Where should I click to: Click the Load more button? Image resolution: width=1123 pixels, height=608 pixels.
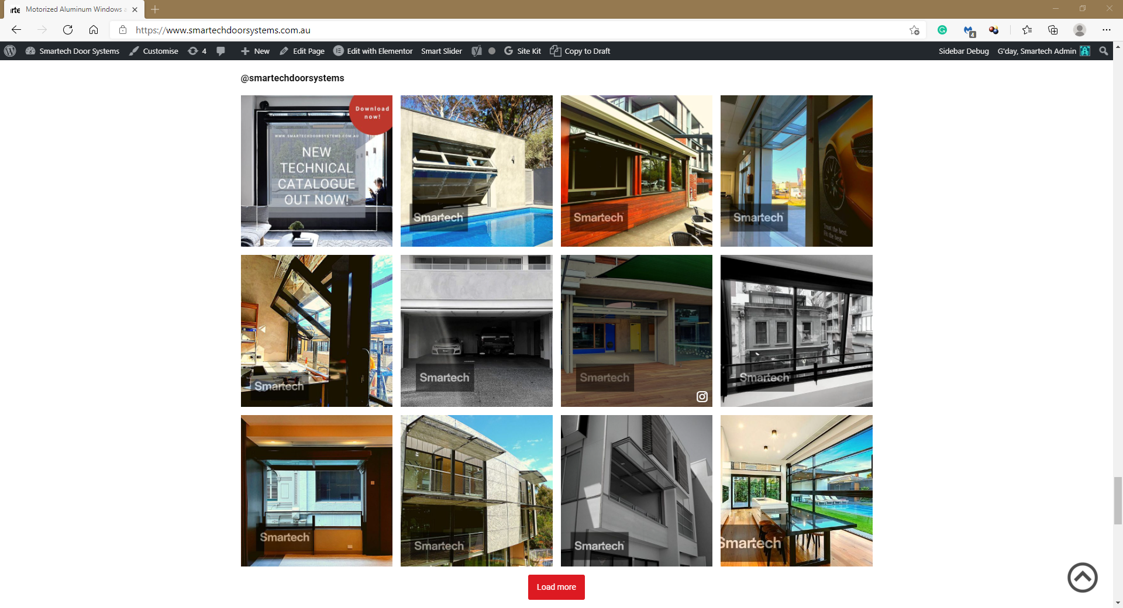click(556, 587)
